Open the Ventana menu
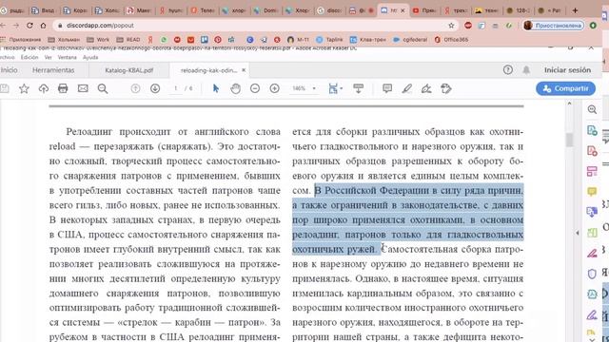 (67, 57)
